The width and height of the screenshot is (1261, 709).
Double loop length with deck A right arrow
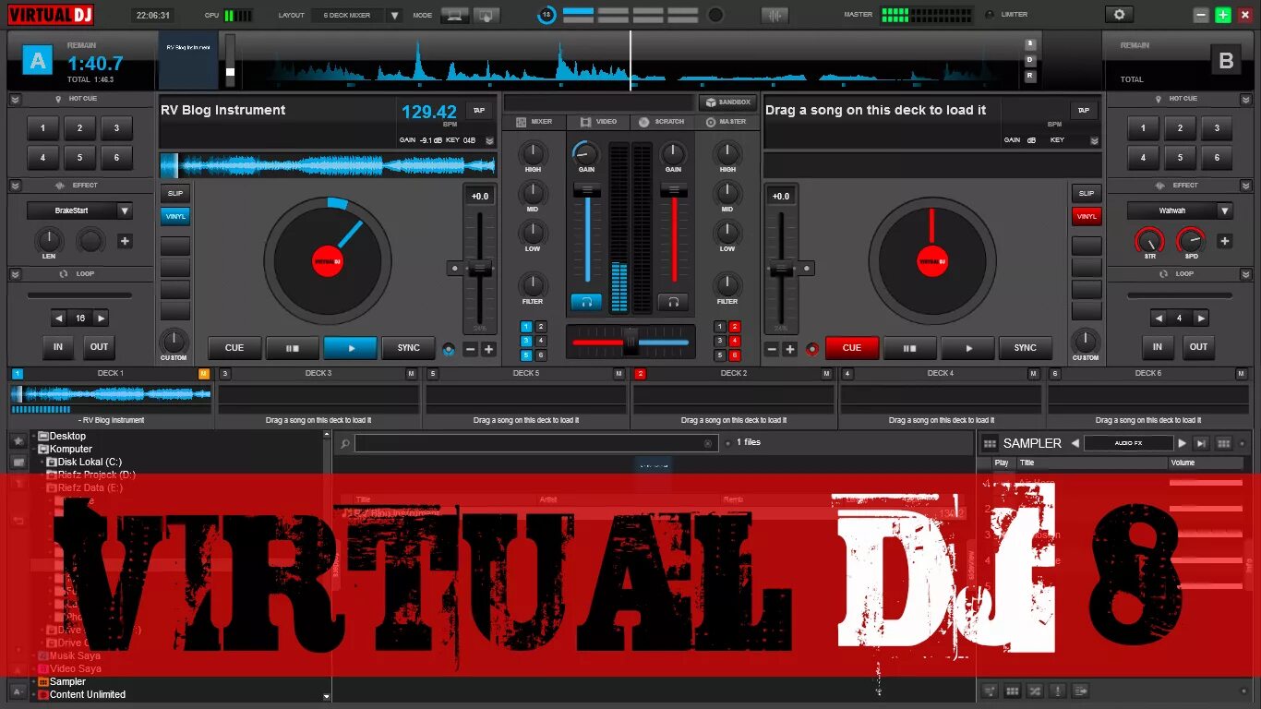[102, 318]
